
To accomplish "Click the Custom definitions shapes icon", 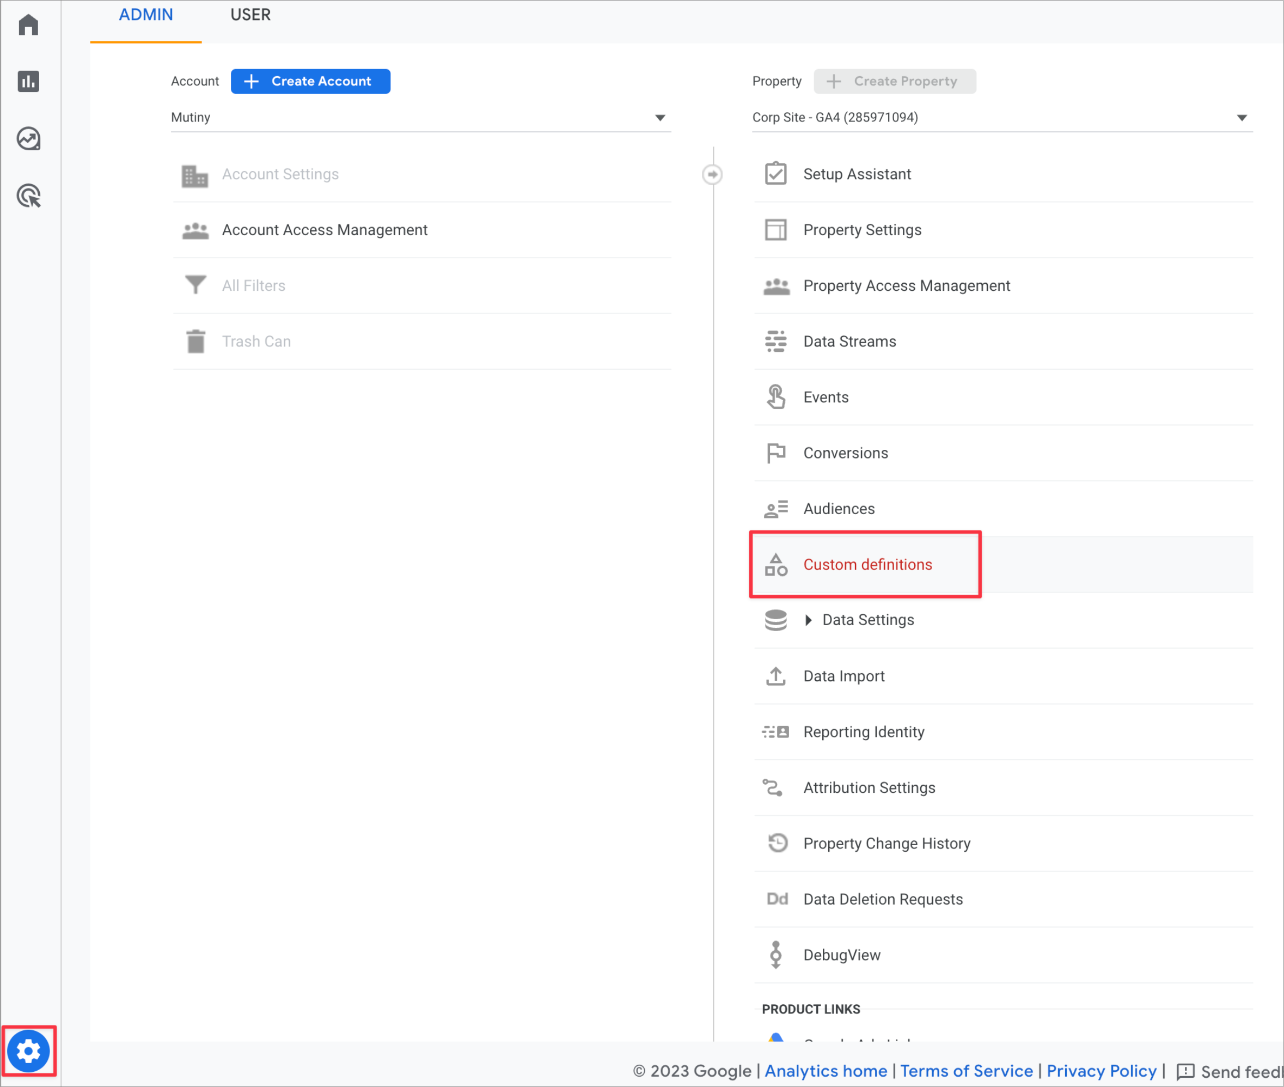I will pos(776,564).
